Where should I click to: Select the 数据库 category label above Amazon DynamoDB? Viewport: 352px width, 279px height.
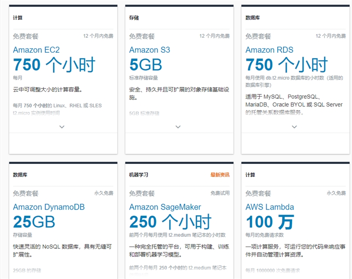20,175
